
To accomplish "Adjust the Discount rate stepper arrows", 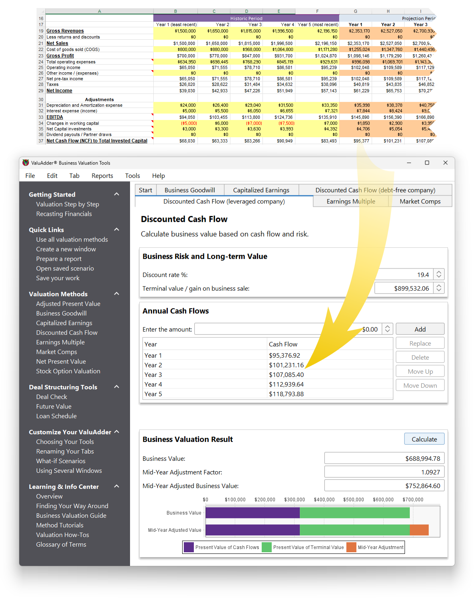I will [439, 275].
